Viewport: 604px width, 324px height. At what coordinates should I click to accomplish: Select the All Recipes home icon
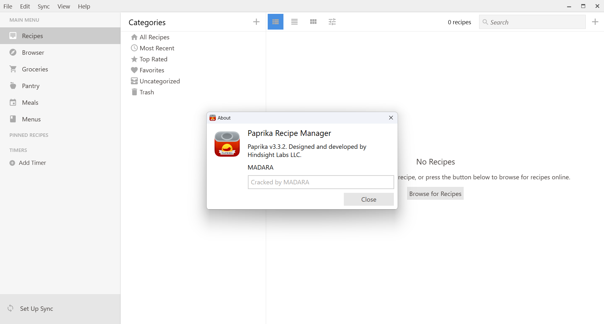(134, 37)
